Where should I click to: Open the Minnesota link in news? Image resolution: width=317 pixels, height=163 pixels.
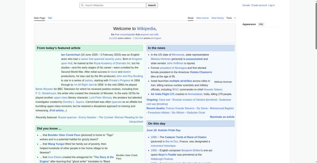coord(178,55)
